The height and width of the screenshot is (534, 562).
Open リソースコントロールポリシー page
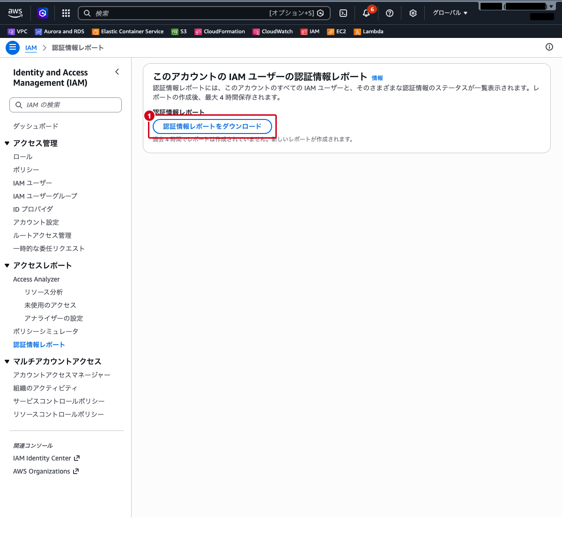point(59,414)
